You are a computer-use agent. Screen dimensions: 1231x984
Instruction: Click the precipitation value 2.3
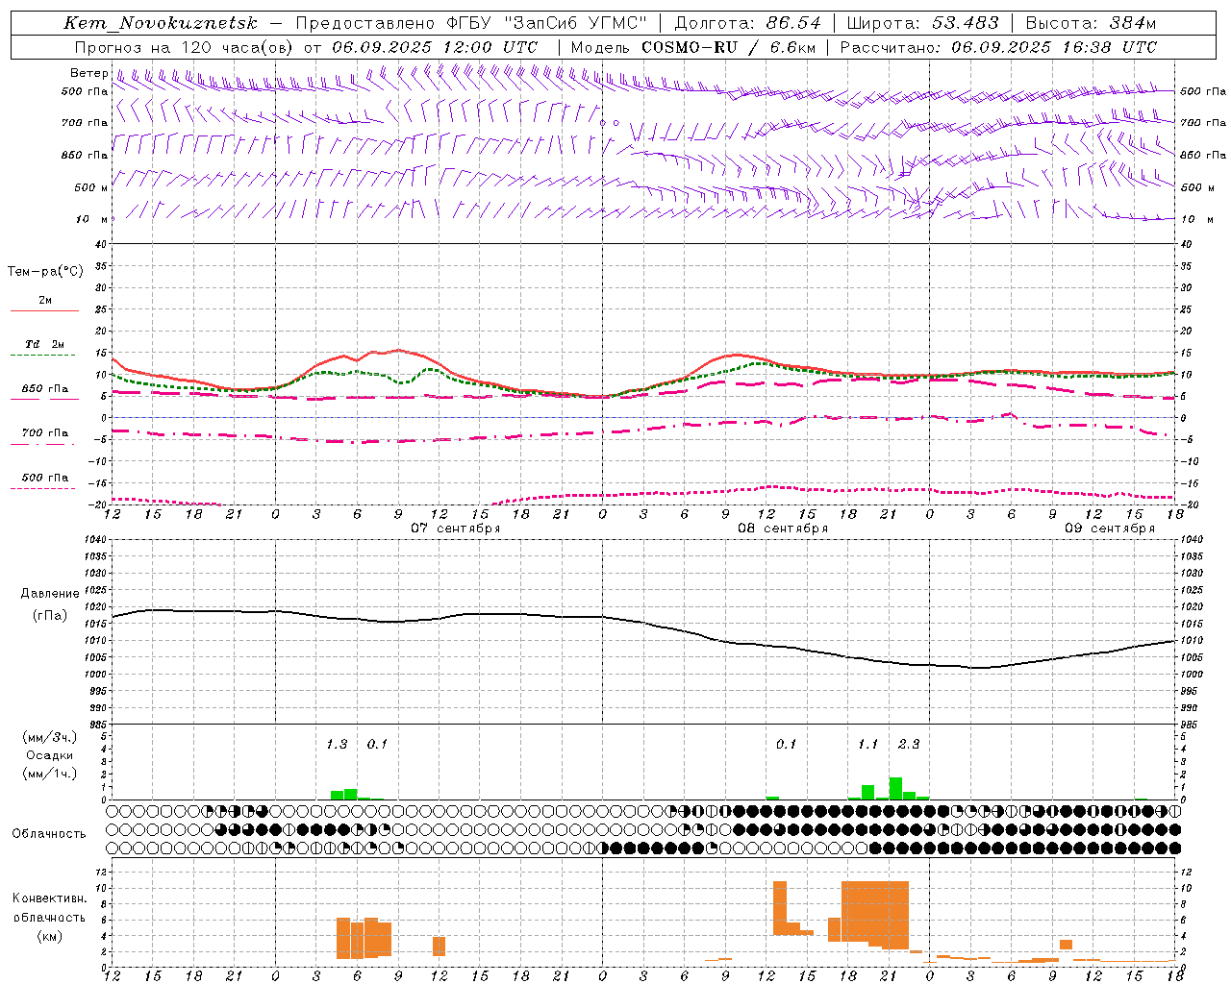[909, 744]
